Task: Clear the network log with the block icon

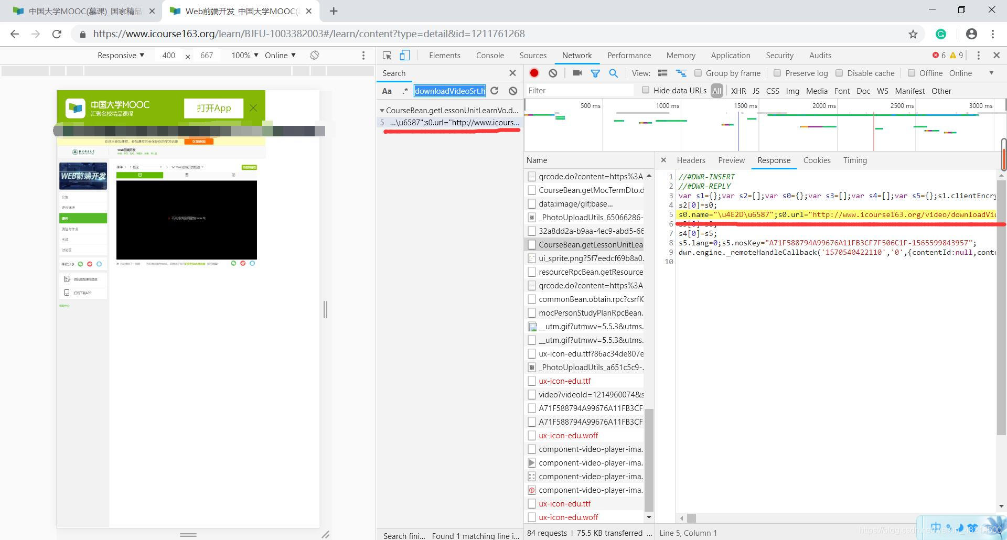Action: [553, 73]
